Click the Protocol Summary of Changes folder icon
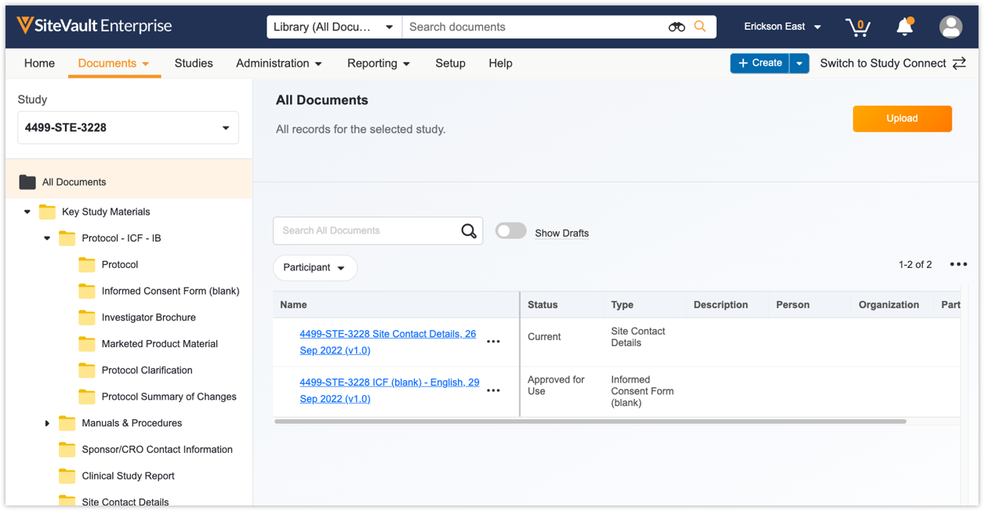Screen dimensions: 984x511 (x=87, y=397)
